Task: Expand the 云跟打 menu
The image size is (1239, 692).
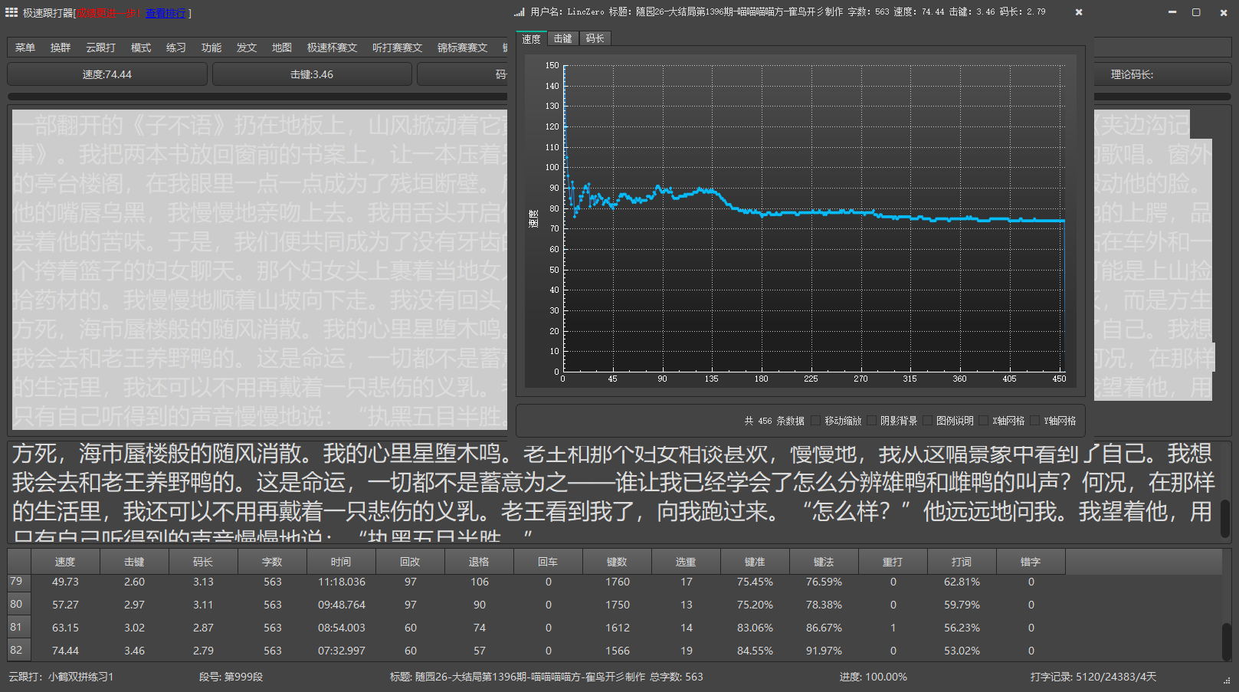Action: pos(100,48)
